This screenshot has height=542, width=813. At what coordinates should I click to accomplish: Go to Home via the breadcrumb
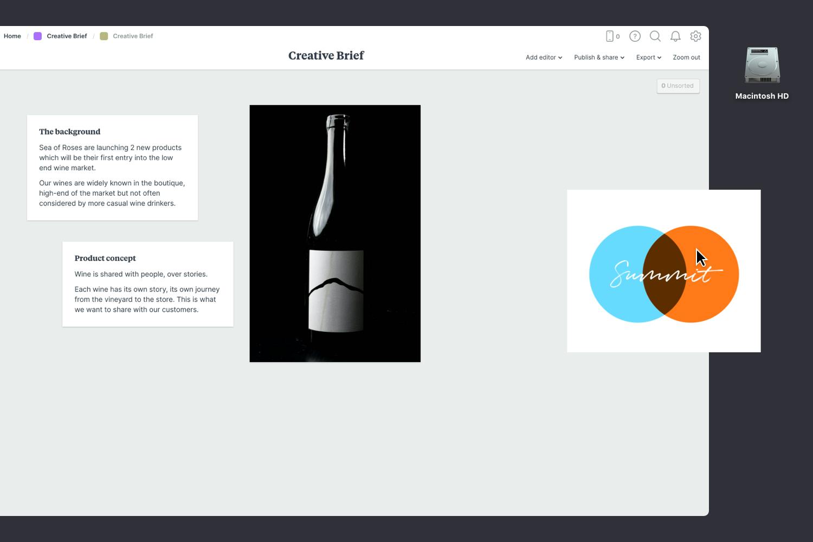point(12,36)
